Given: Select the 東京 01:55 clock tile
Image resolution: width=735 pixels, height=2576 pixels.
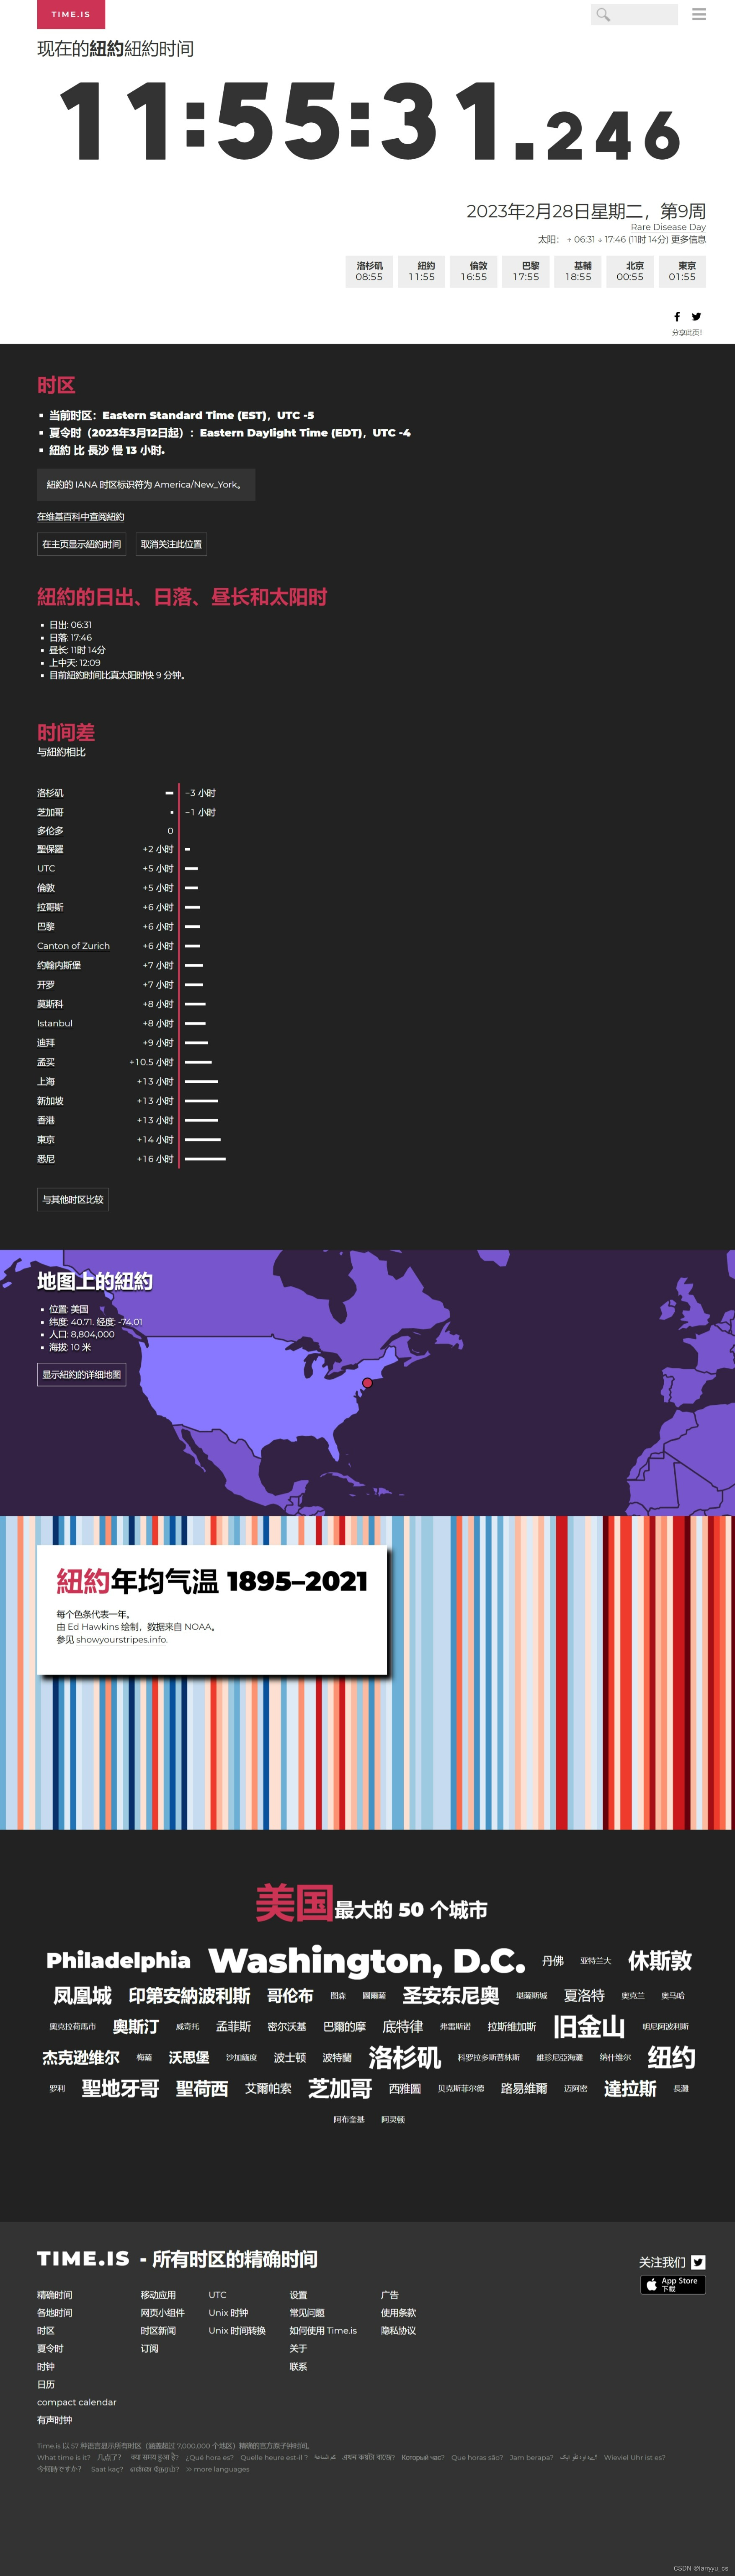Looking at the screenshot, I should 682,272.
